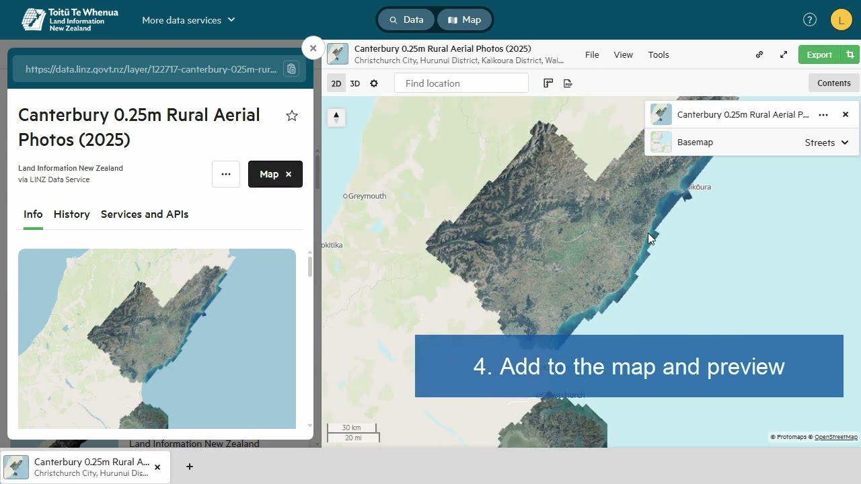Click the crop icon next to Export
Screen dimensions: 861x484
tap(850, 55)
